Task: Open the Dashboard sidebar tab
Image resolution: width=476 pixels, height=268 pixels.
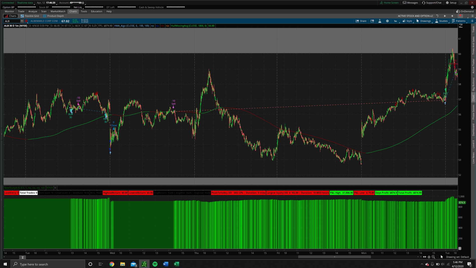Action: [473, 130]
